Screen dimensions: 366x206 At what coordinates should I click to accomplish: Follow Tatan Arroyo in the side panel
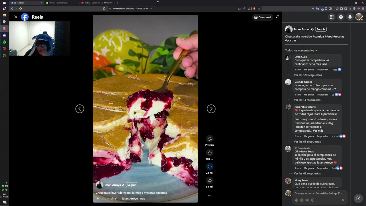tap(321, 29)
